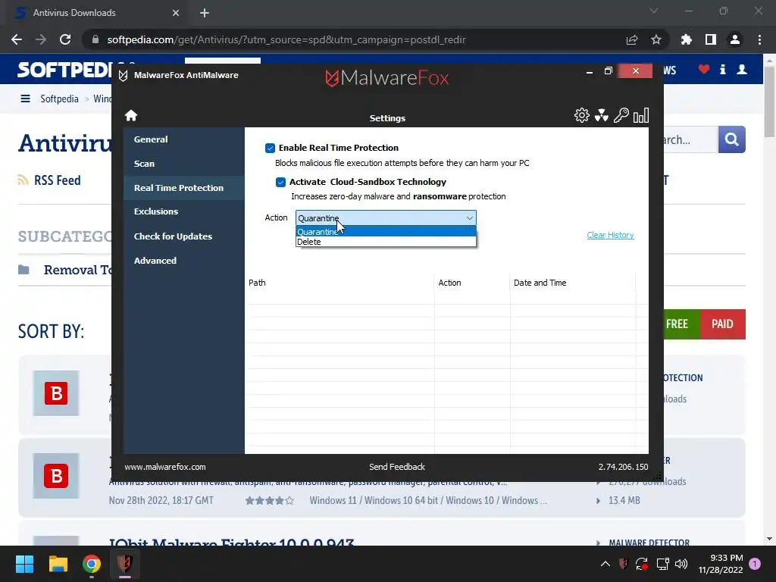This screenshot has width=776, height=582.
Task: Open www.malwarefox.com link
Action: pos(165,467)
